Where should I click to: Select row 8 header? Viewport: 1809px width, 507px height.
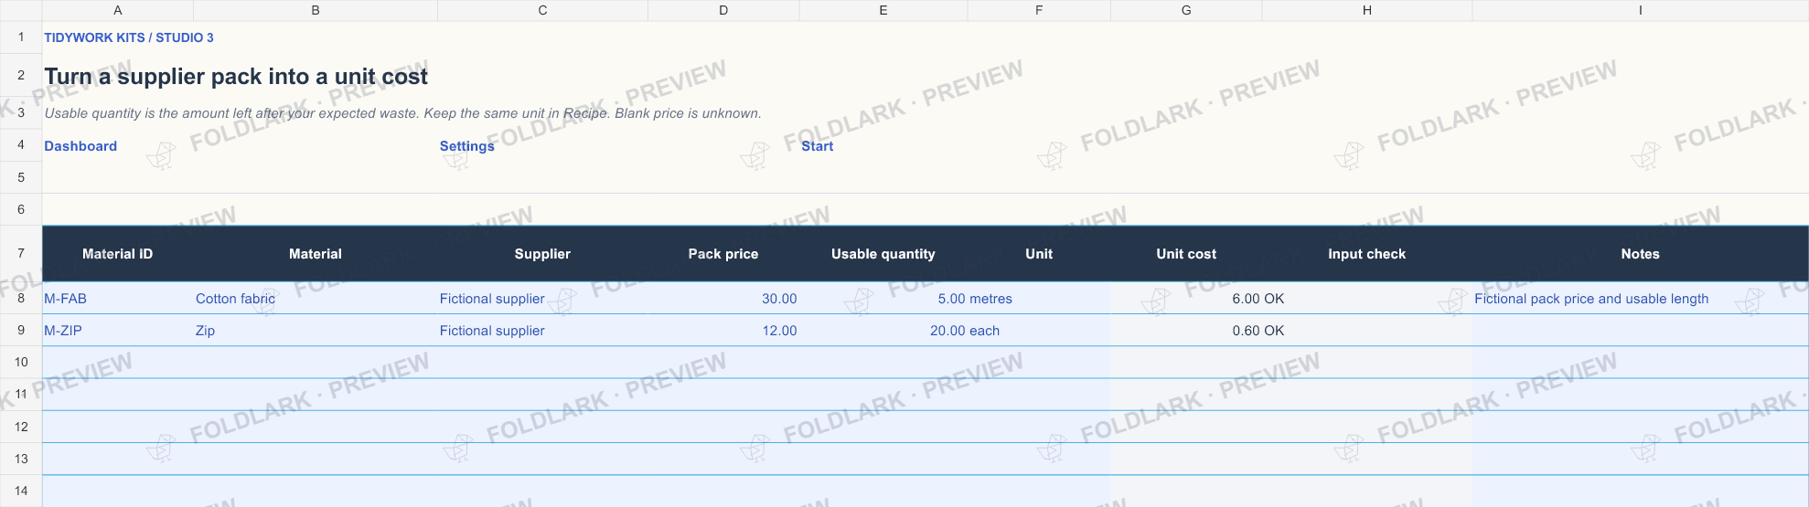pos(21,298)
